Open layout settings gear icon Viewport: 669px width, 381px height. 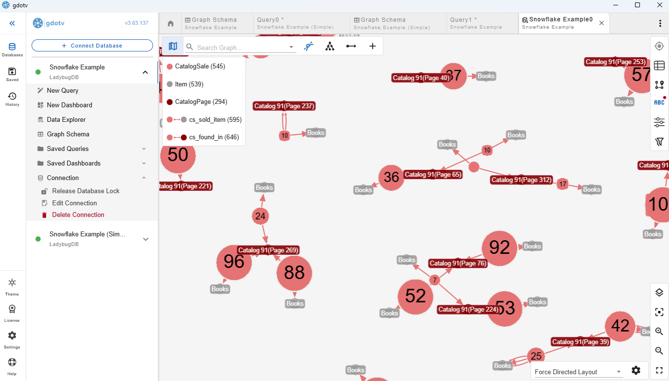coord(636,370)
